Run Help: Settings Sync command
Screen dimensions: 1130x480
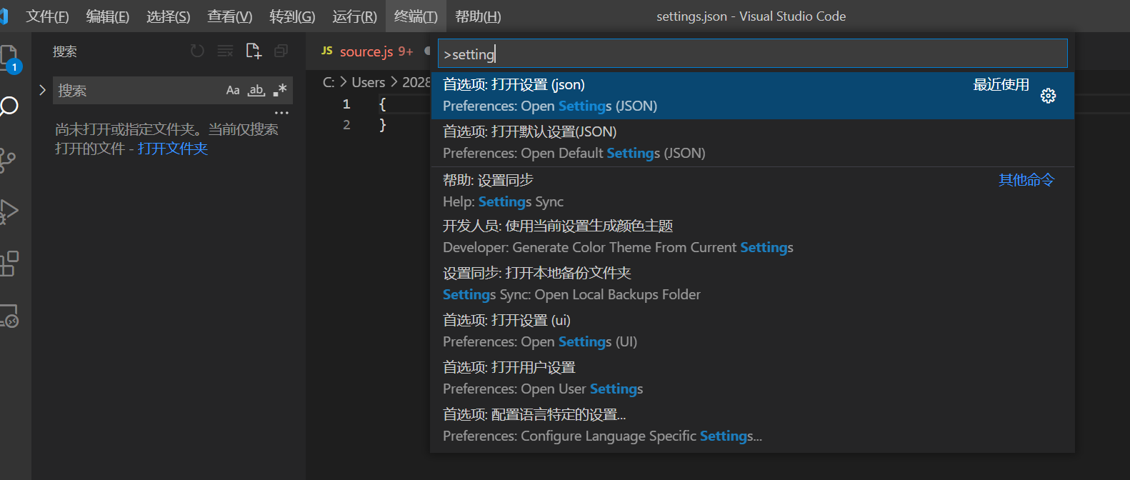pos(752,191)
